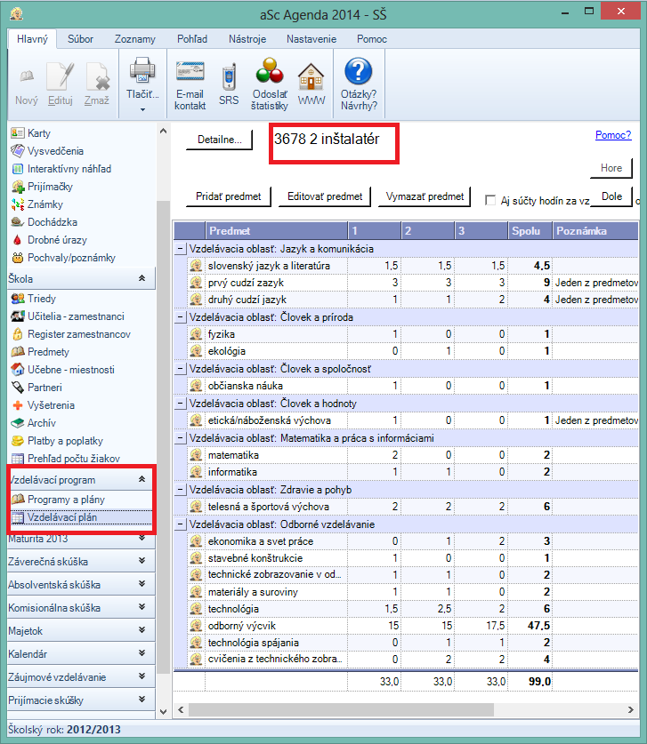Expand Absolventská skúška section
Image resolution: width=647 pixels, height=744 pixels.
[142, 584]
